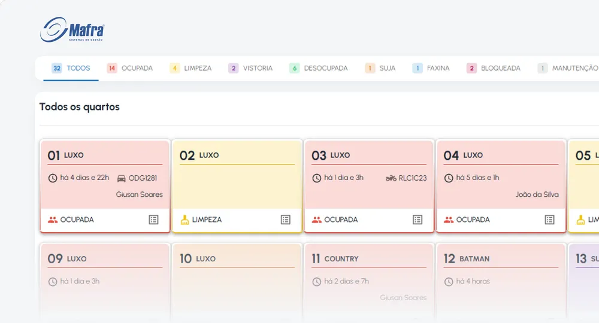The width and height of the screenshot is (599, 323).
Task: Click the 'há 4 dias e 22h' text
Action: [x=84, y=178]
